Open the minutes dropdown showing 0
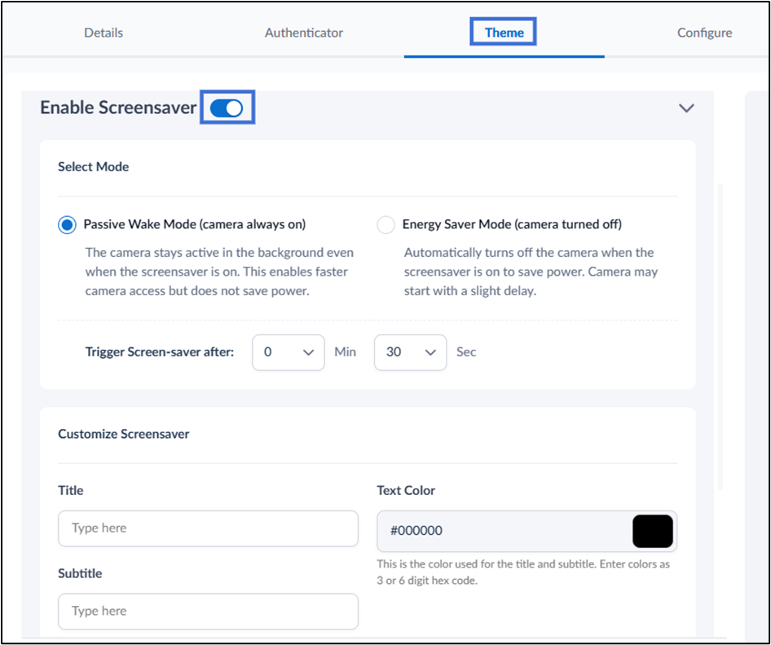The image size is (771, 645). click(289, 352)
